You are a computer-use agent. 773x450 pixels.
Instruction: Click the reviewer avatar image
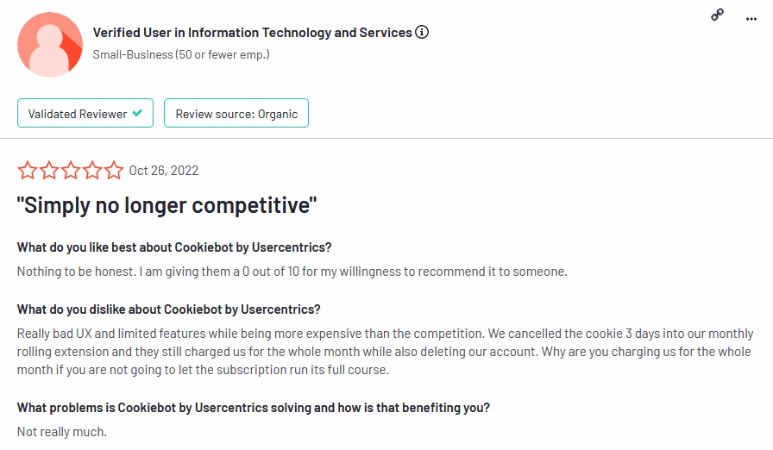[x=50, y=45]
